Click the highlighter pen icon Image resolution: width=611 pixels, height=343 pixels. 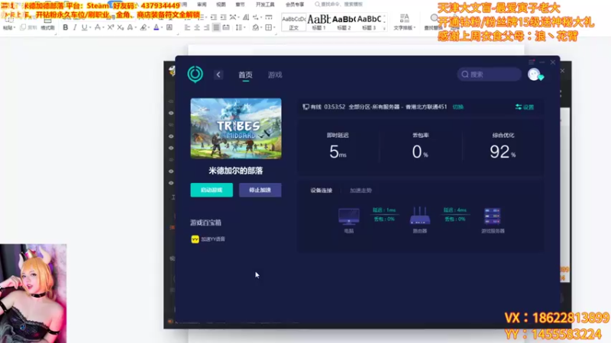(144, 27)
